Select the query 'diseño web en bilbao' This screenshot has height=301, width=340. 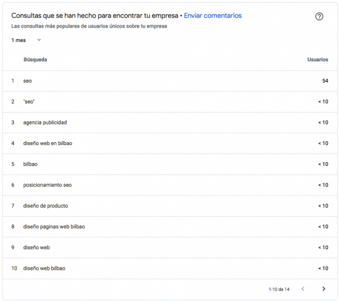[48, 143]
